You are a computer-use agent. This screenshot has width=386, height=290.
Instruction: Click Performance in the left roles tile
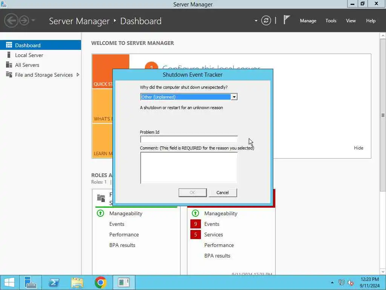coord(124,234)
